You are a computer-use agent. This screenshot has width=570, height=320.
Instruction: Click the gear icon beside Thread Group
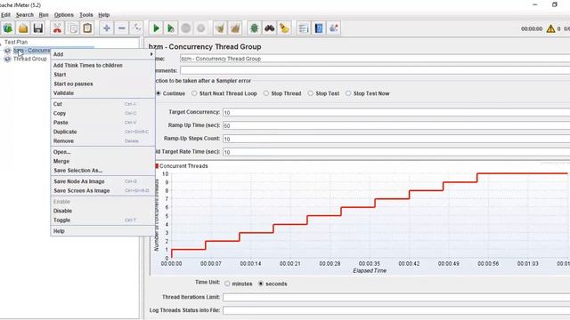click(x=7, y=59)
